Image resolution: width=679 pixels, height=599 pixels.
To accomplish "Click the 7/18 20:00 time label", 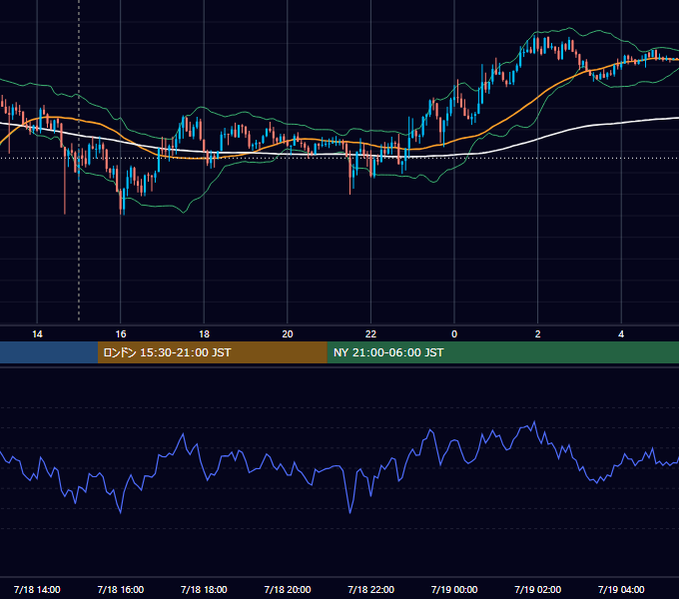I will tap(288, 589).
